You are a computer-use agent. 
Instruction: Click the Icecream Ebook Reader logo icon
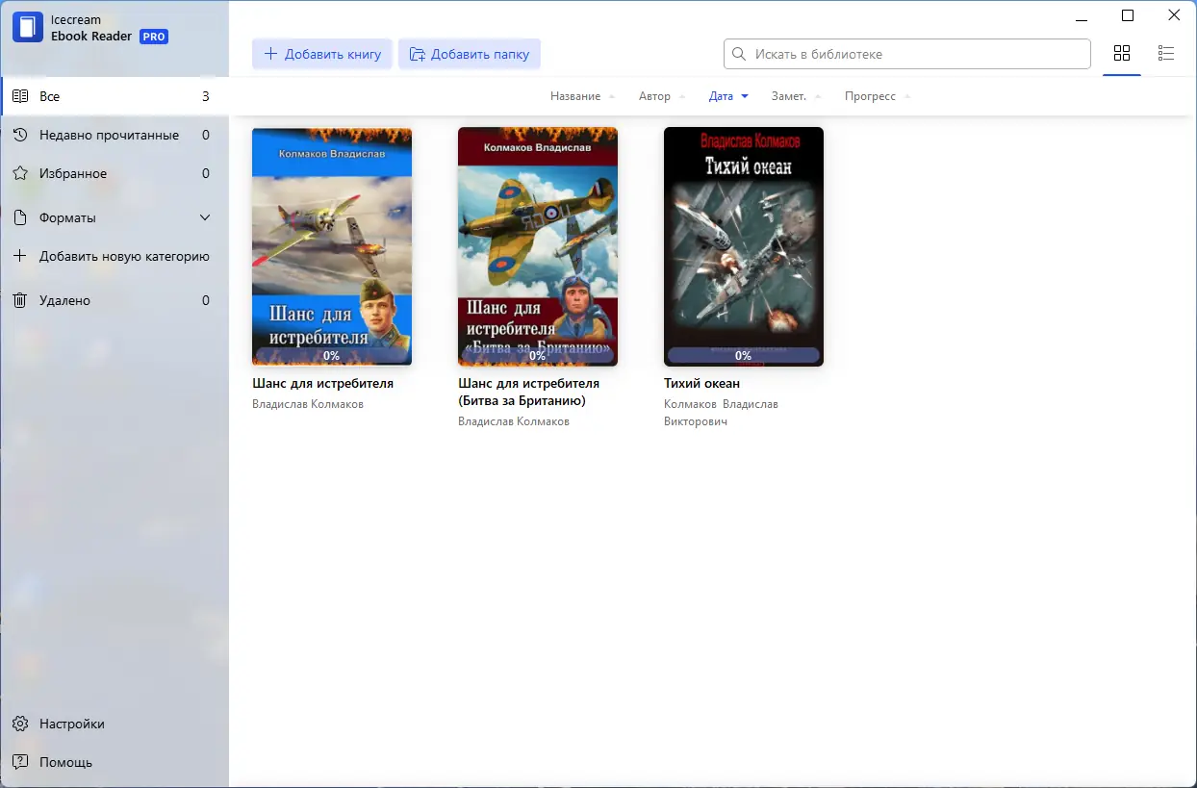click(x=28, y=27)
